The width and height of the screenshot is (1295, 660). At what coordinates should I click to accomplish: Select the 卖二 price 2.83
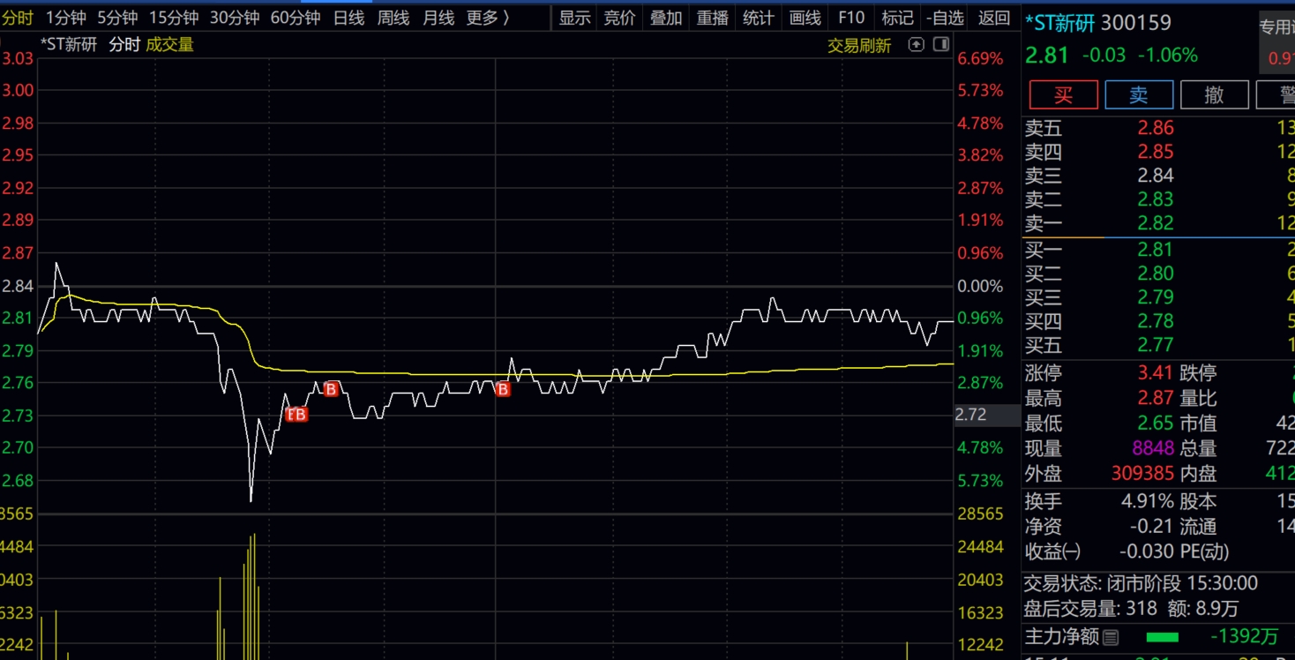click(x=1156, y=199)
